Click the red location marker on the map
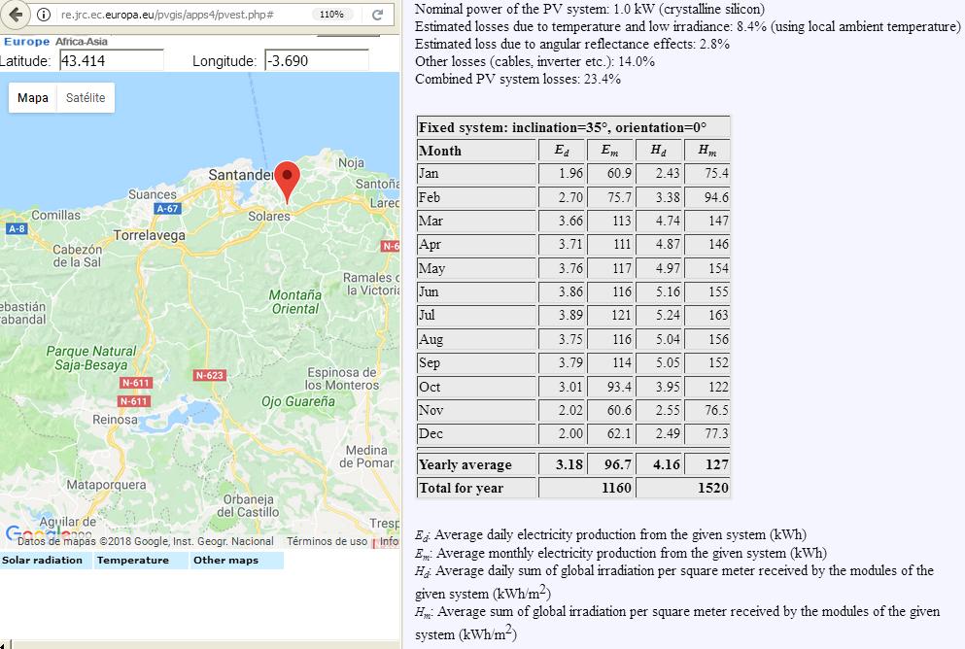The width and height of the screenshot is (965, 649). (287, 182)
